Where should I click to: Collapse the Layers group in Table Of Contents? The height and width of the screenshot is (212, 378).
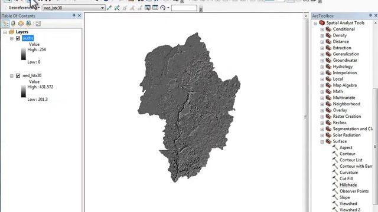pyautogui.click(x=5, y=32)
